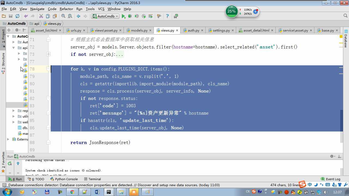Click the Undo toolbar icon
The width and height of the screenshot is (349, 196).
[26, 16]
